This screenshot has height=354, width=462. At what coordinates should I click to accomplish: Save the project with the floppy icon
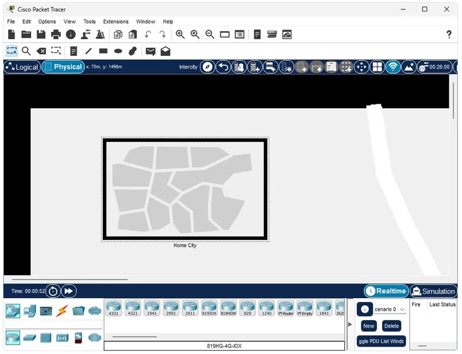click(41, 35)
